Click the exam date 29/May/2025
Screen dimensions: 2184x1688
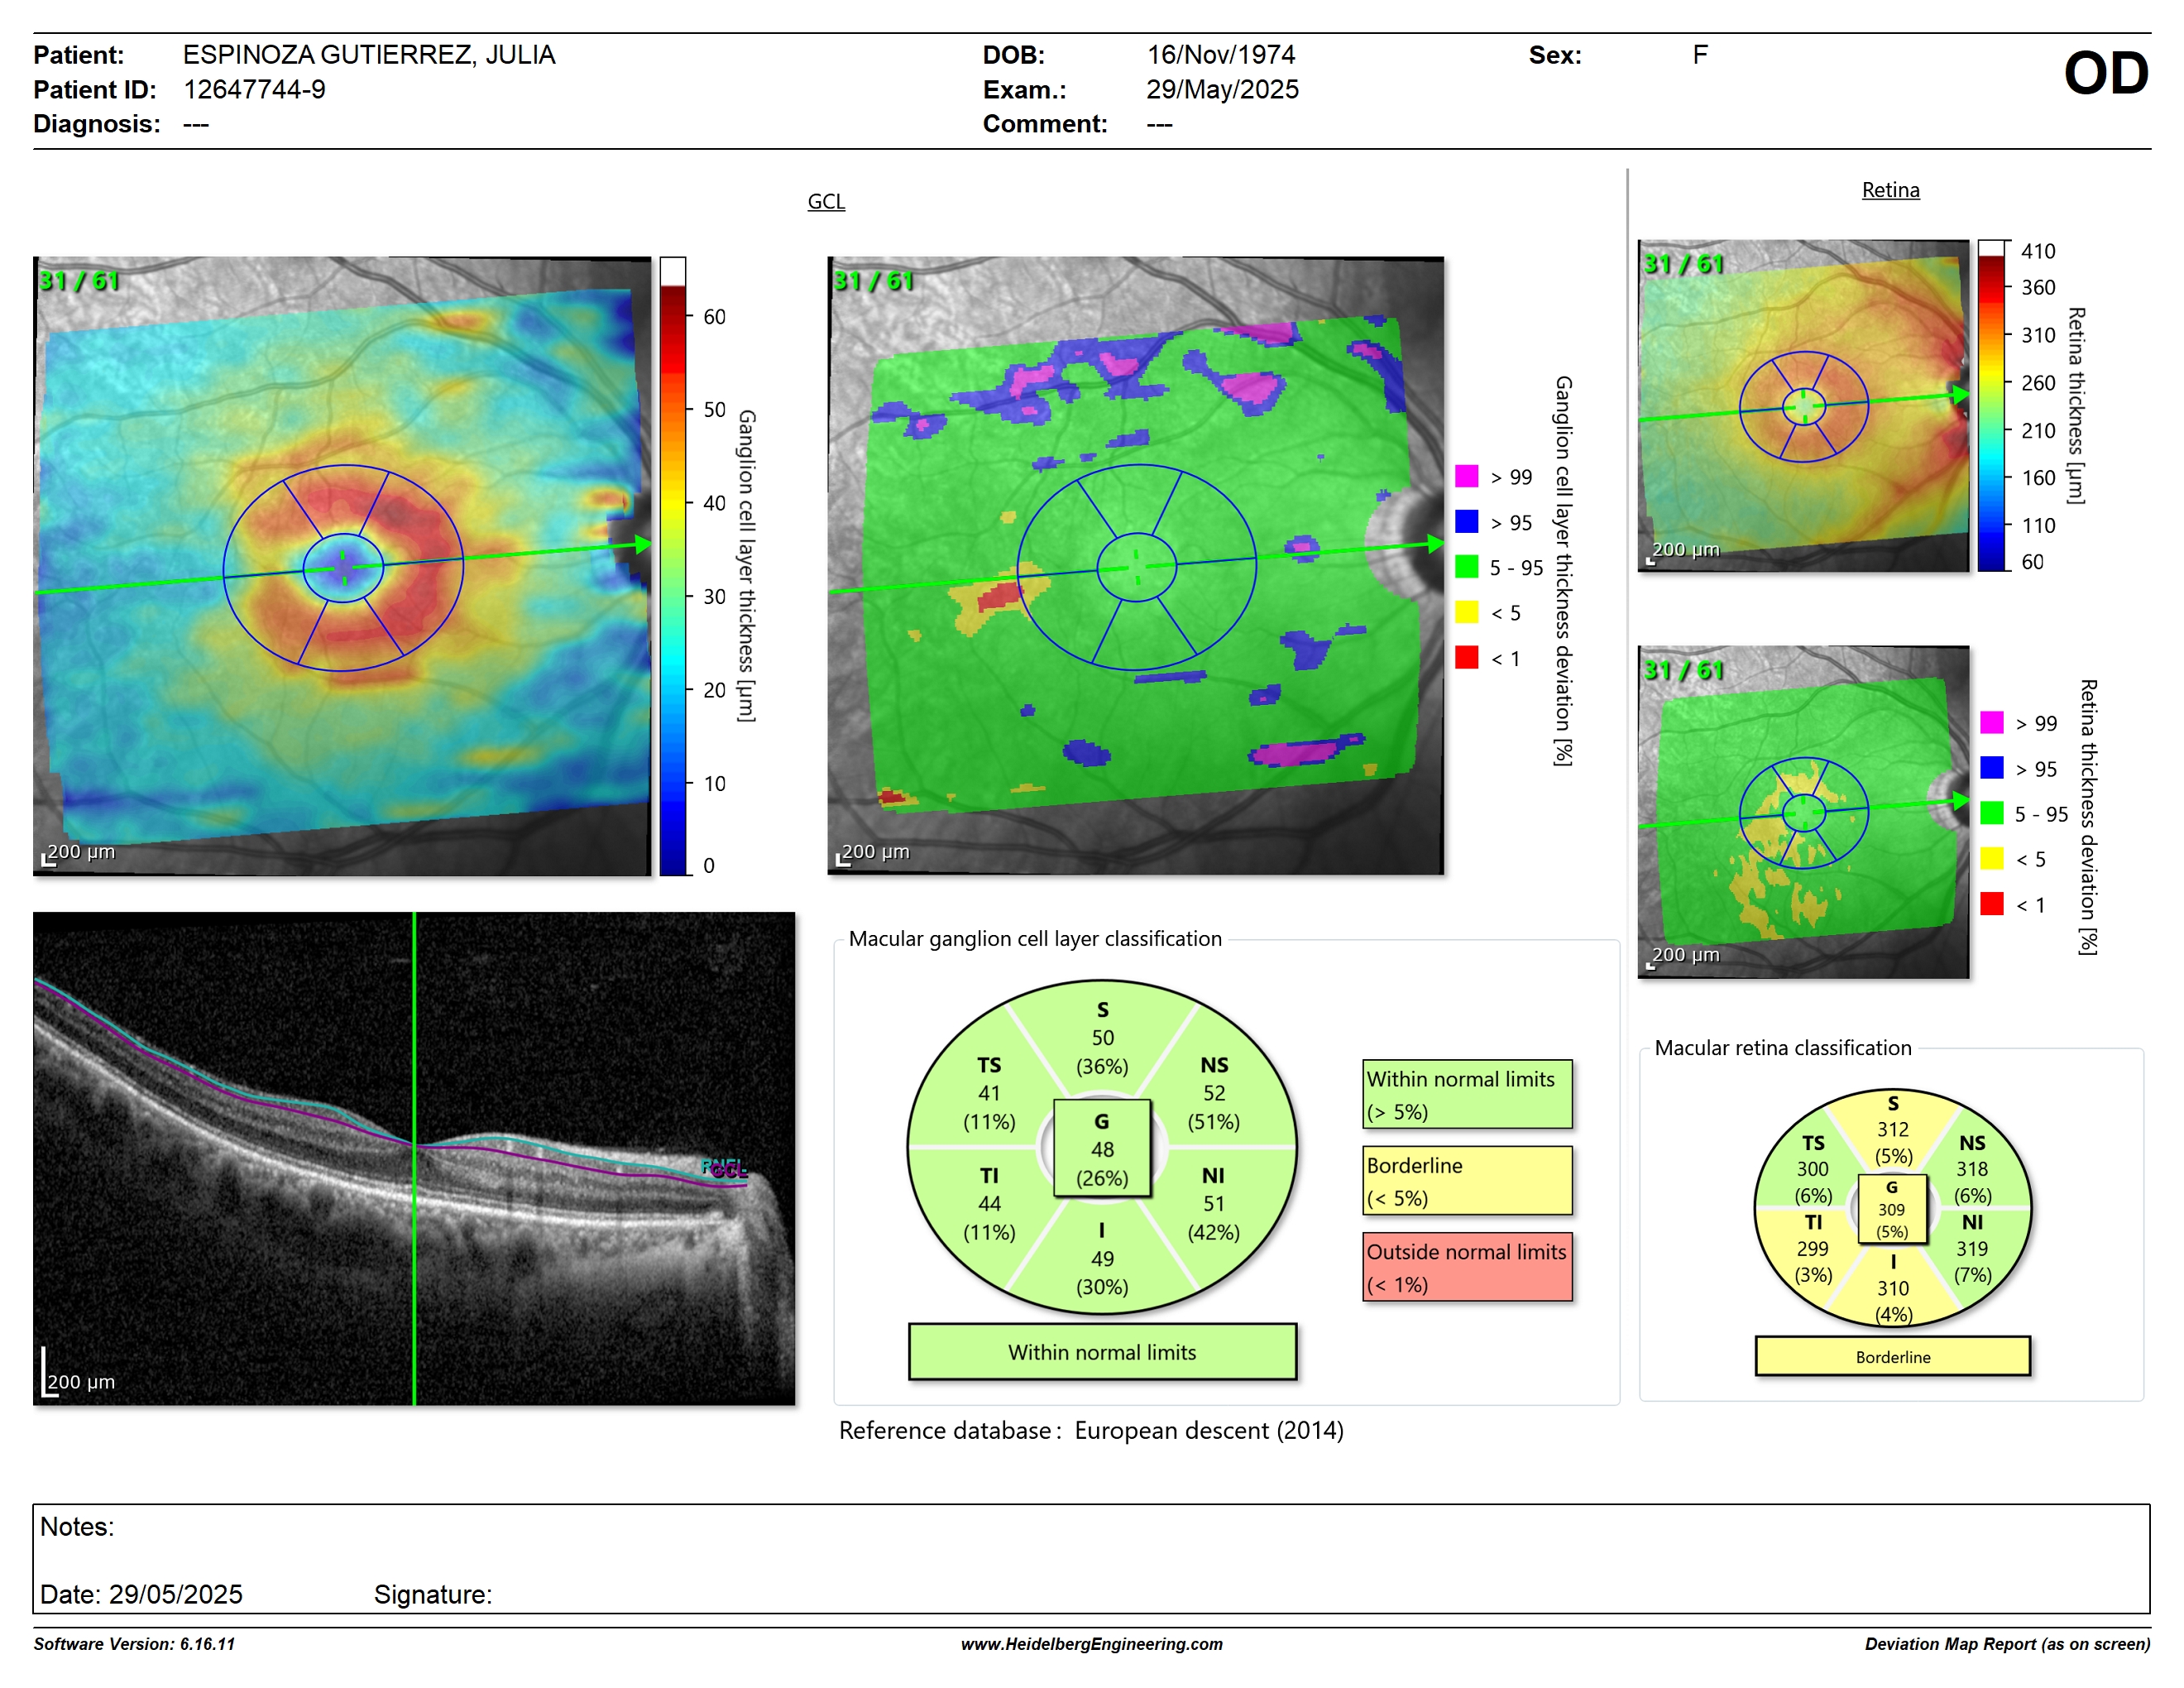click(1222, 89)
